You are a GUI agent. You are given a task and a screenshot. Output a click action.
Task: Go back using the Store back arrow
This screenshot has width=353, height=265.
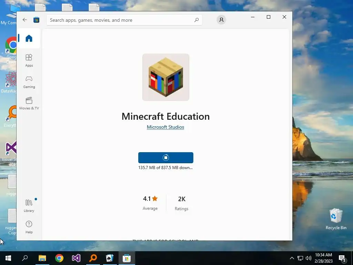(x=25, y=20)
